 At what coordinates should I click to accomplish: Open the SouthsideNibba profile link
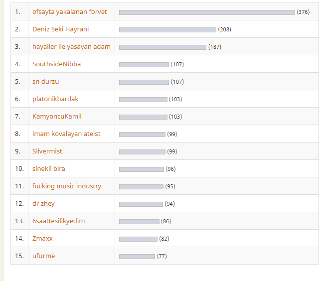pos(56,64)
